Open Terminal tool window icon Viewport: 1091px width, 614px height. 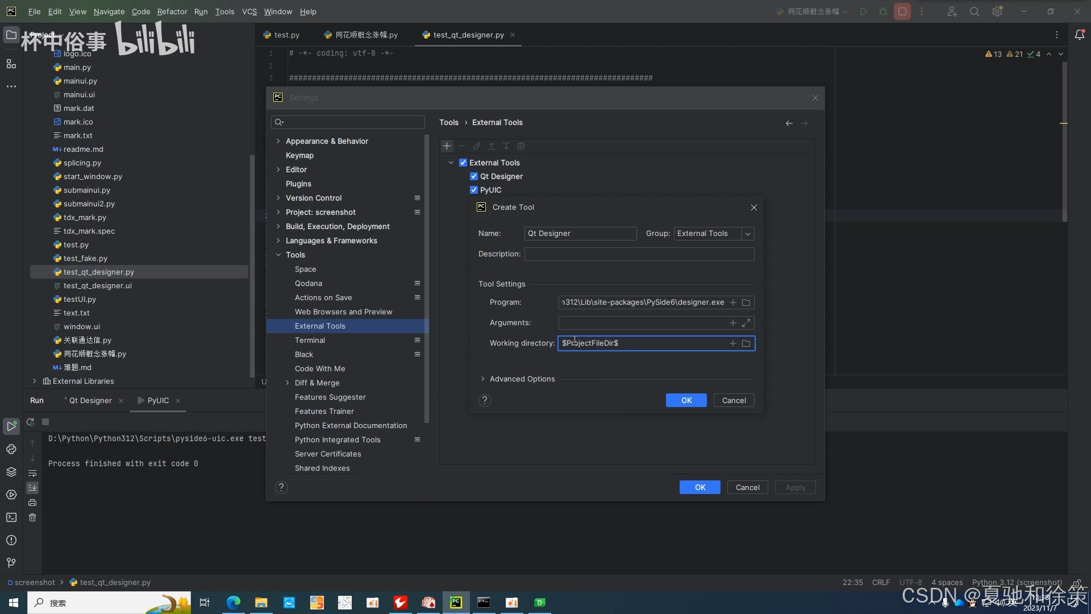click(11, 517)
